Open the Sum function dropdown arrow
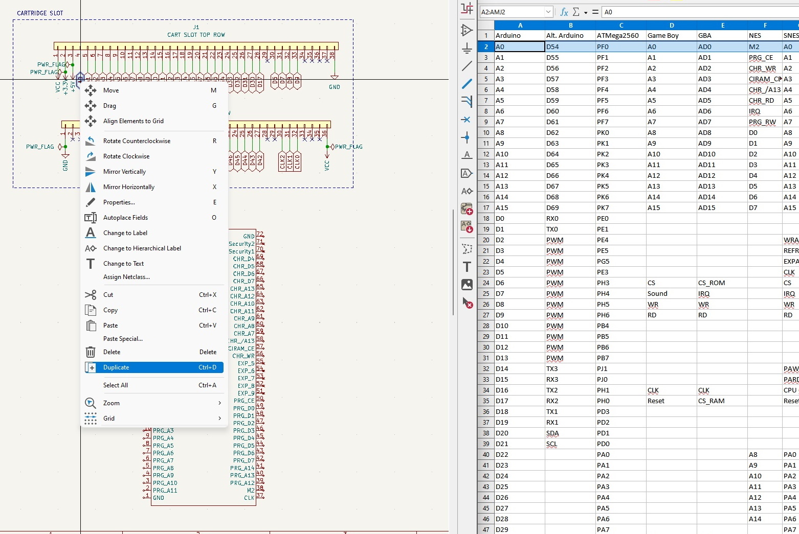 pyautogui.click(x=586, y=12)
